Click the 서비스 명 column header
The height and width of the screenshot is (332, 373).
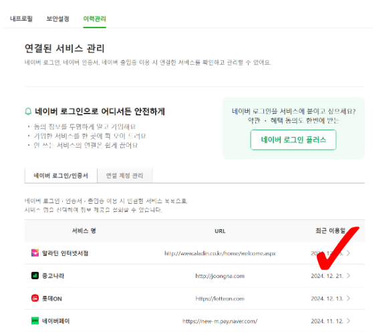[84, 230]
